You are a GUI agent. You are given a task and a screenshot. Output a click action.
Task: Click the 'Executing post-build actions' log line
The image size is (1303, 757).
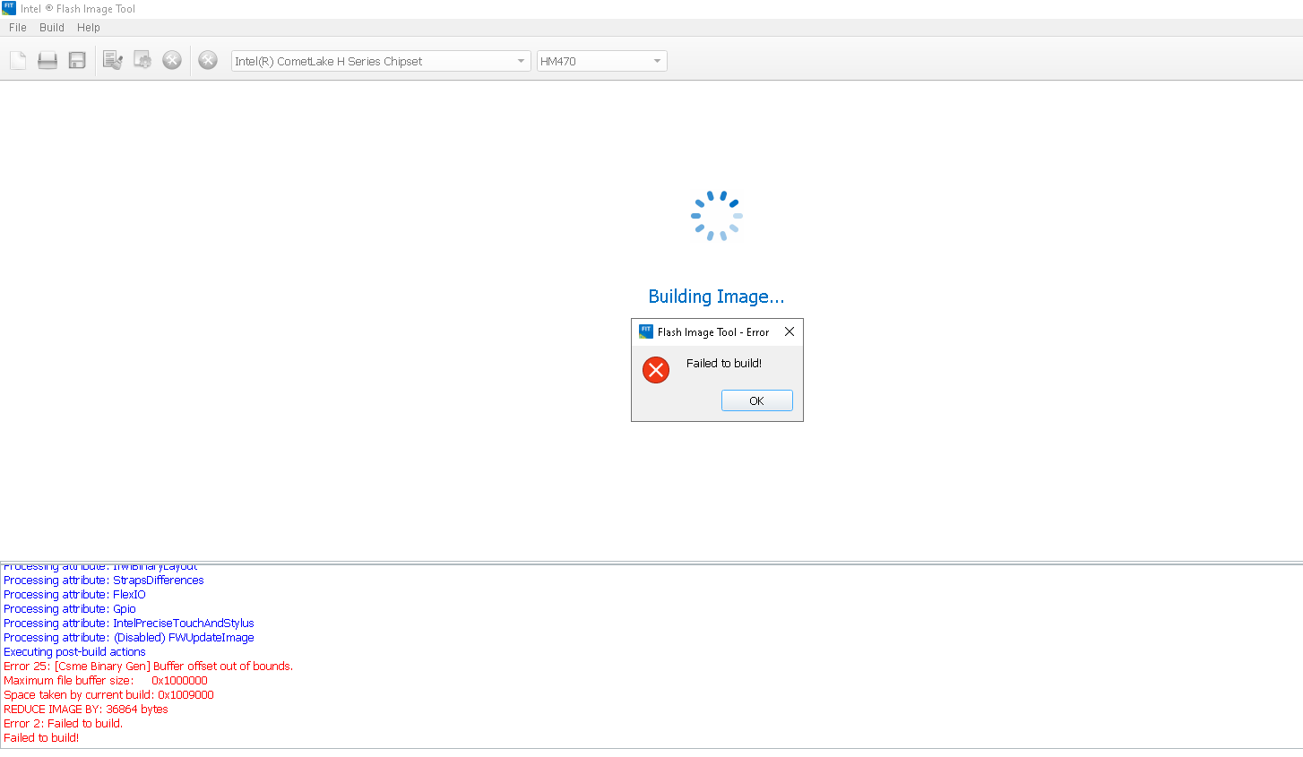pos(74,652)
